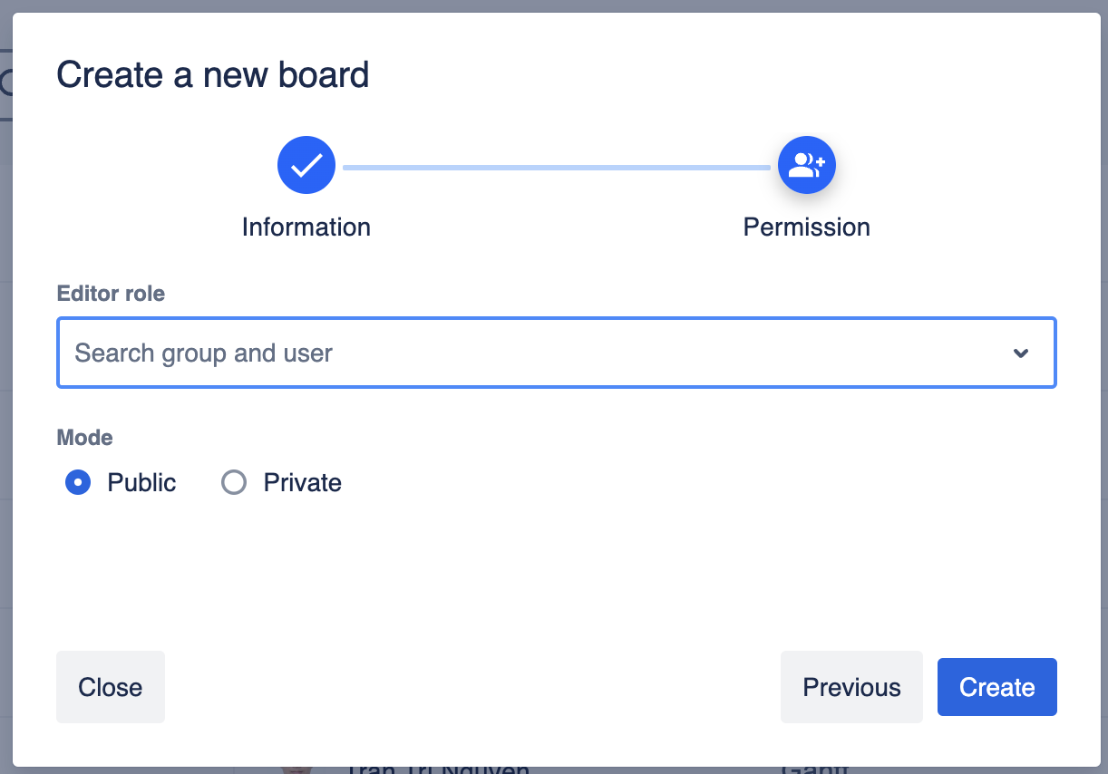Click the Tran Tri Nguyen name behind dialog
The image size is (1108, 774).
[x=437, y=770]
